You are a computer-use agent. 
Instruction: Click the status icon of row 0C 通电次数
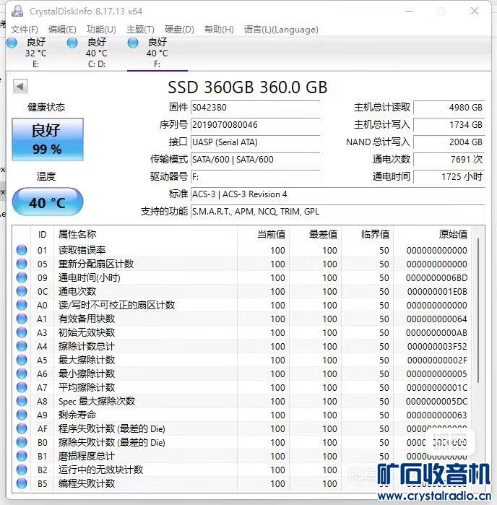(22, 291)
